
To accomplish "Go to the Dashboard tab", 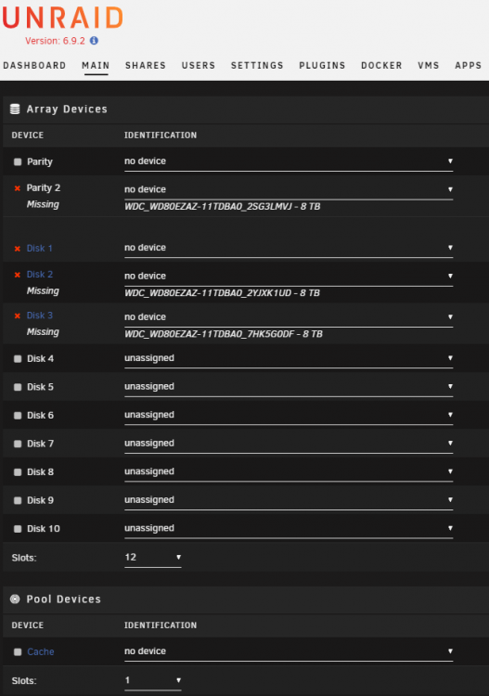I will coord(34,65).
